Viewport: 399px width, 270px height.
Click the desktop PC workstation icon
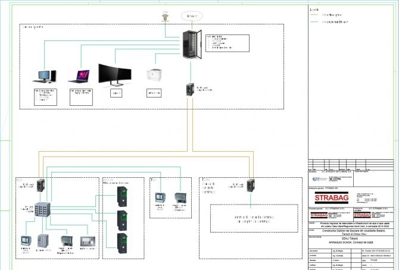tap(45, 76)
